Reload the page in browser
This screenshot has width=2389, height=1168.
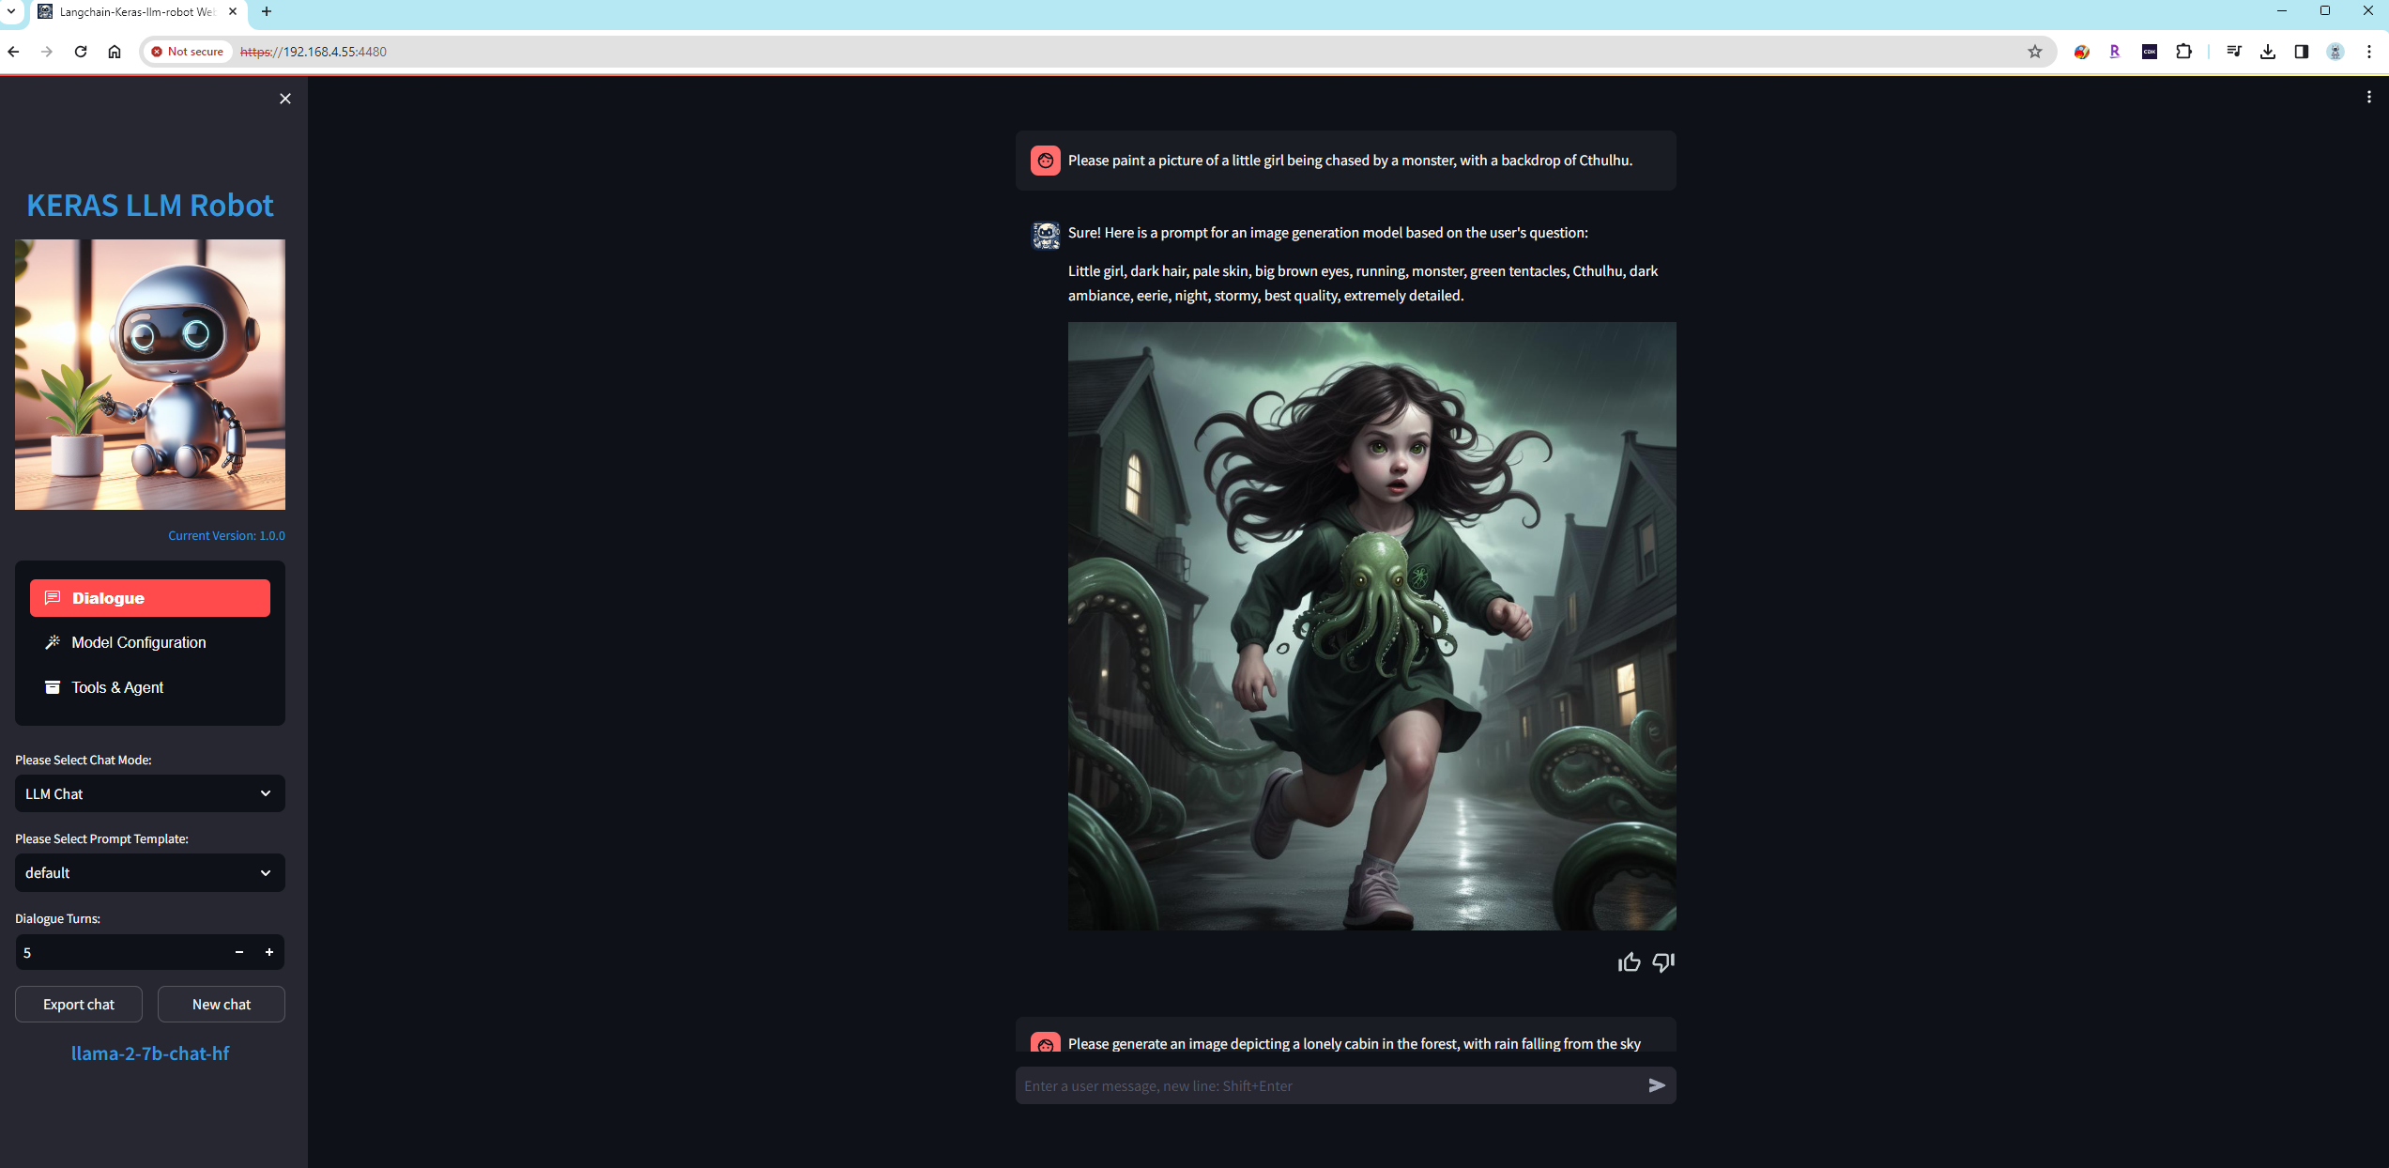click(81, 52)
